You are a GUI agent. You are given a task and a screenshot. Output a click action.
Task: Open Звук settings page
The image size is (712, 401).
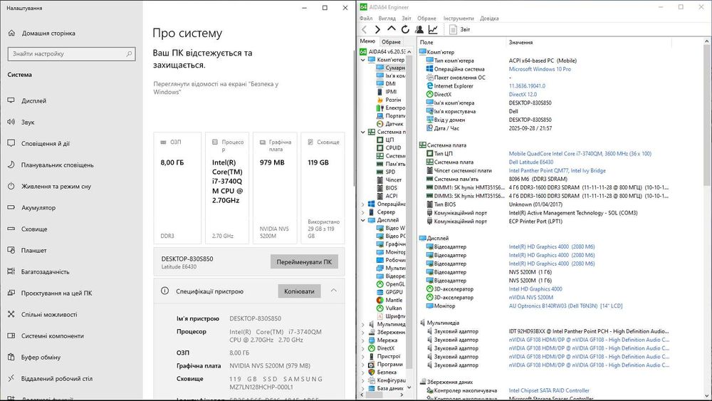tap(71, 123)
